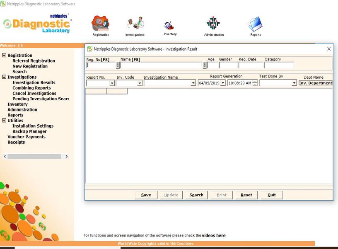Image resolution: width=338 pixels, height=249 pixels.
Task: Open the 'videos here' link
Action: click(214, 235)
